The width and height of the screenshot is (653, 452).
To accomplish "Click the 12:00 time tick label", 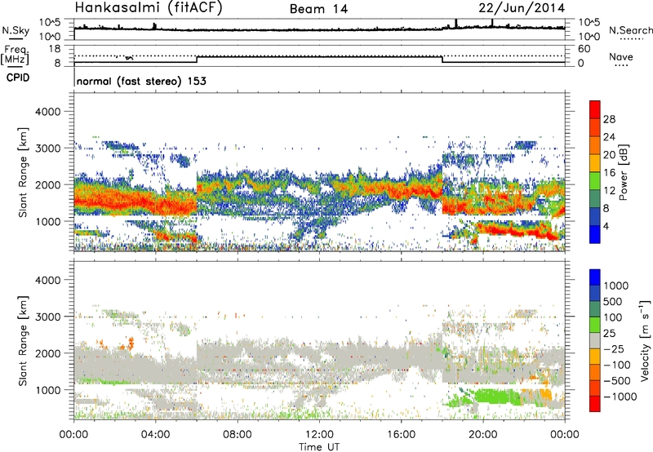I will click(319, 435).
